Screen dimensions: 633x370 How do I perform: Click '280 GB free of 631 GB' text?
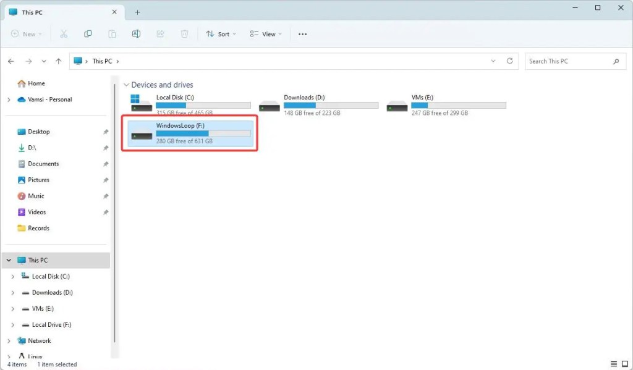tap(184, 141)
